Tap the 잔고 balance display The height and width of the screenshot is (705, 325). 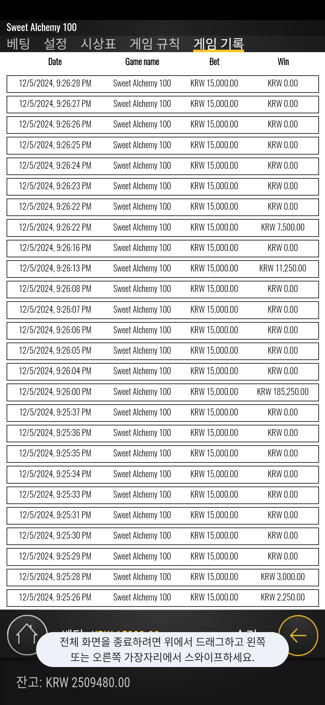click(73, 682)
